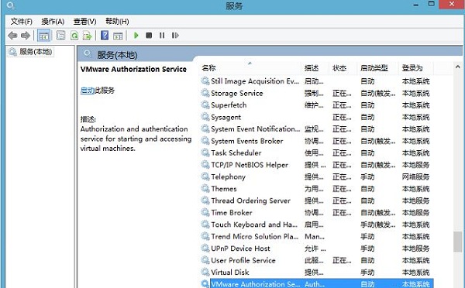Select the Time Broker name
The image size is (465, 288).
point(232,213)
